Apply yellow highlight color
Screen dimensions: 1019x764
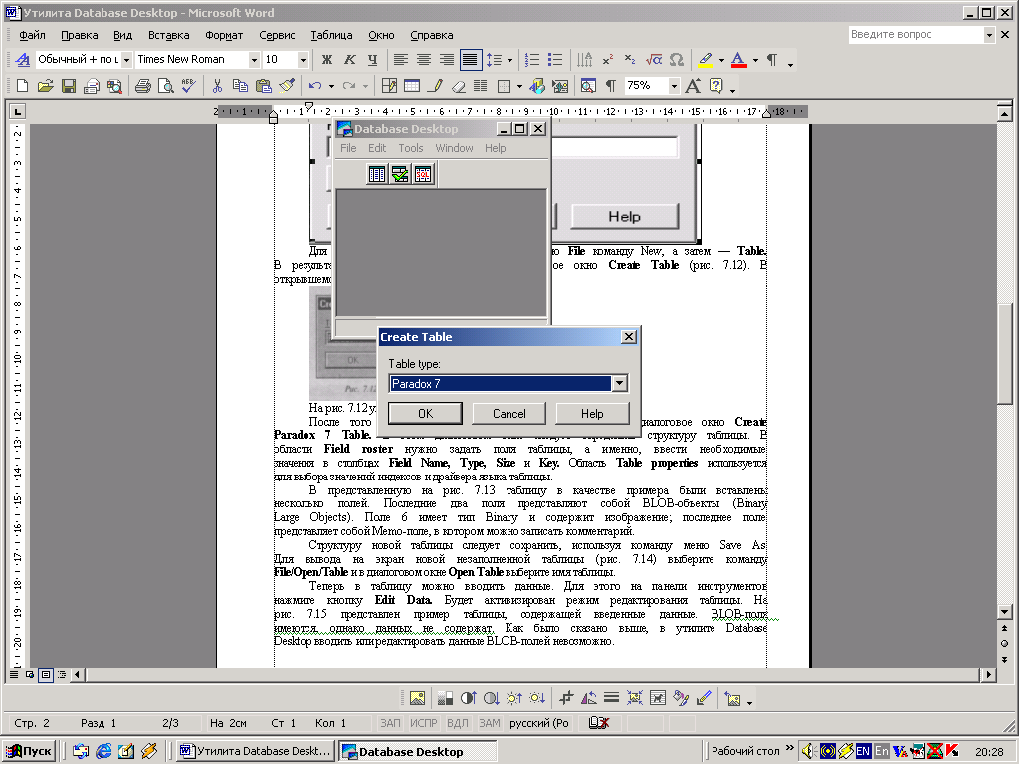point(706,59)
